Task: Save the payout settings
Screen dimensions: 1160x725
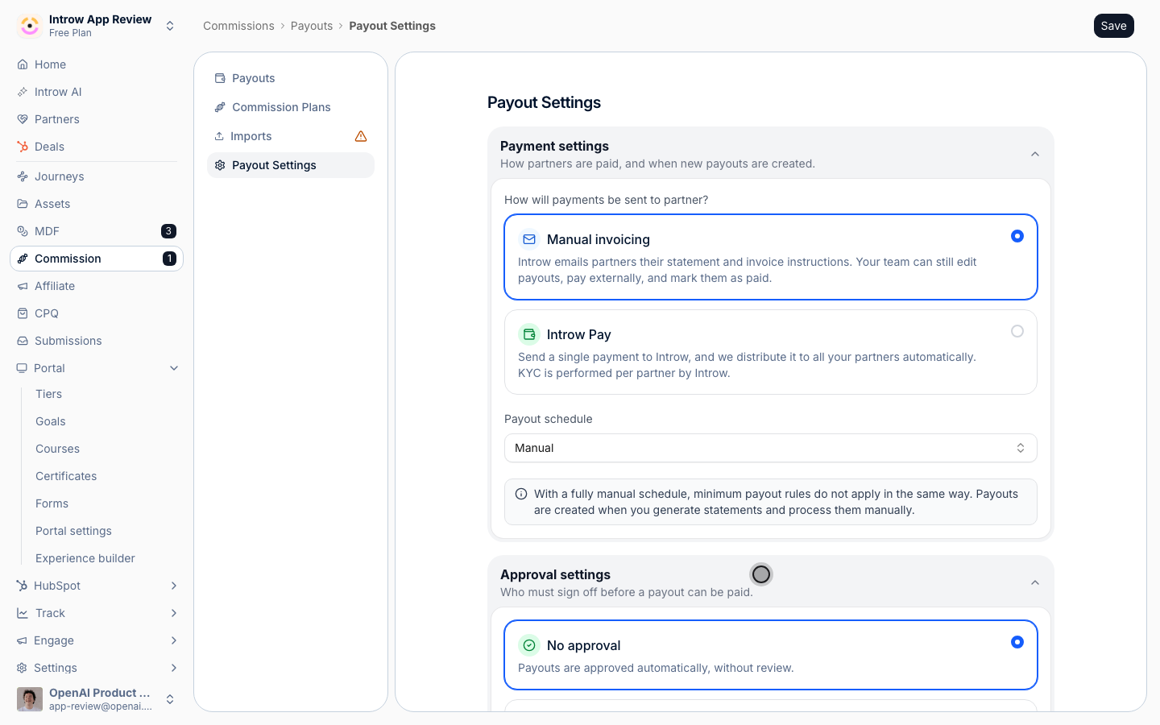Action: pos(1114,26)
